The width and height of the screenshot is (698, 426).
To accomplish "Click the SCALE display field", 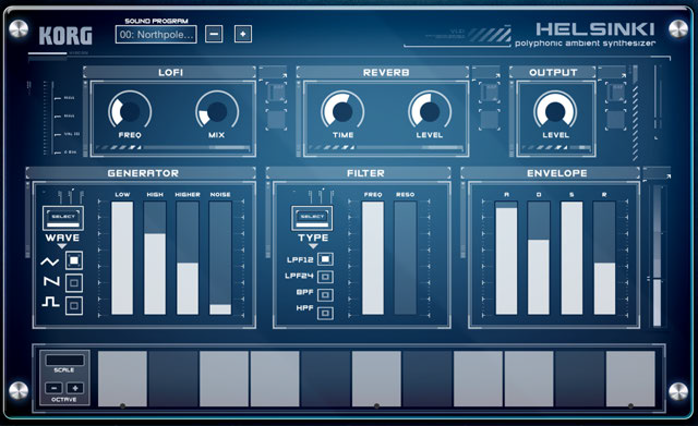I will point(65,360).
